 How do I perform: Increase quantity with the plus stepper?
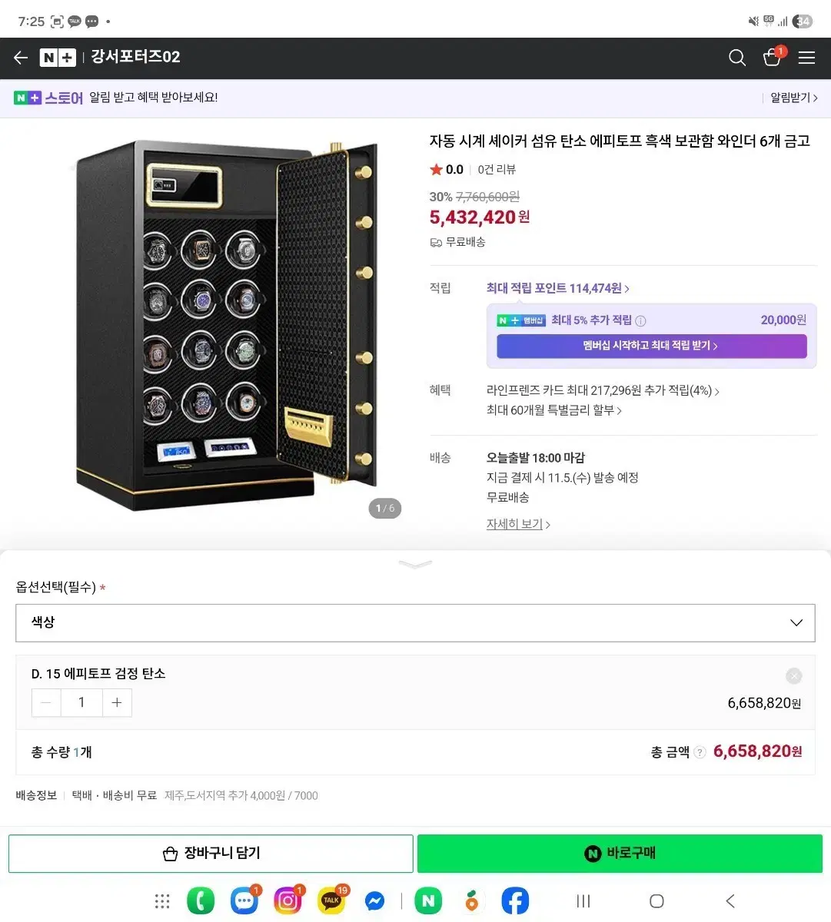coord(117,702)
